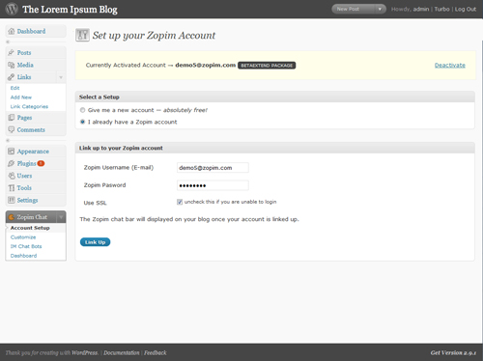483x361 pixels.
Task: Click the Comments bubble icon
Action: (x=12, y=129)
